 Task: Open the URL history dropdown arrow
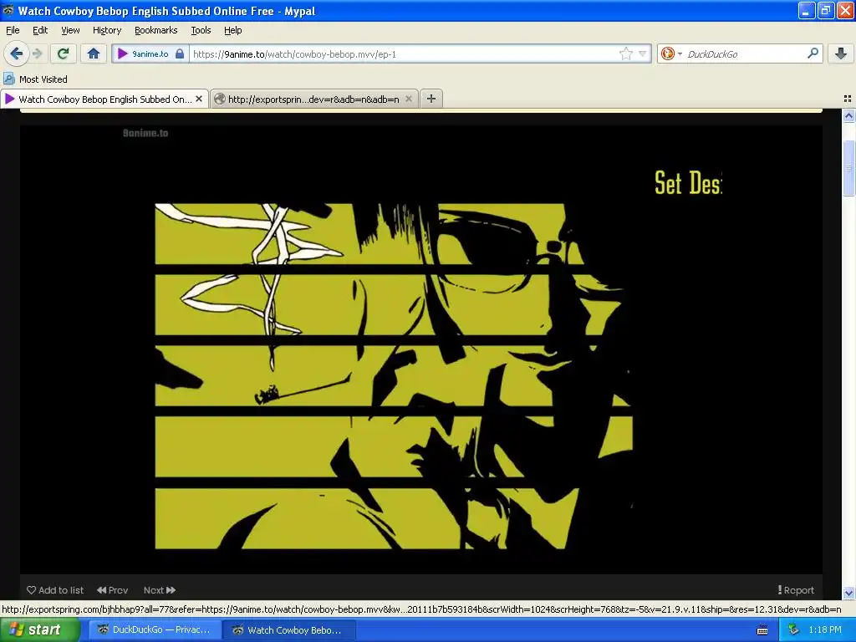click(643, 53)
